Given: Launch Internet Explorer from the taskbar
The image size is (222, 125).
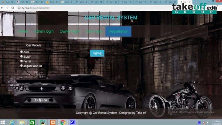Looking at the screenshot, I should tap(12, 122).
